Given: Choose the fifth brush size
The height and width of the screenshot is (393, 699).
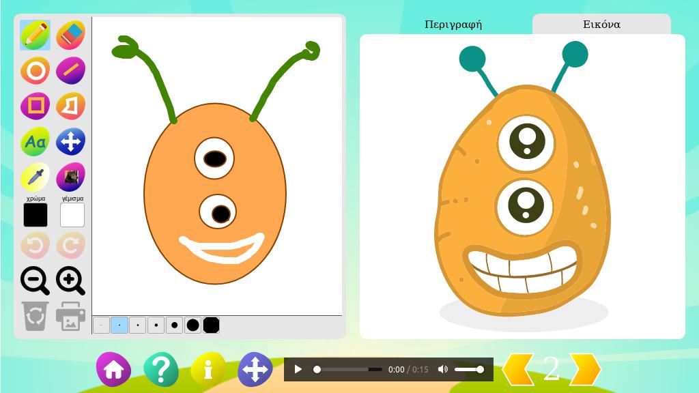Looking at the screenshot, I should pos(174,325).
